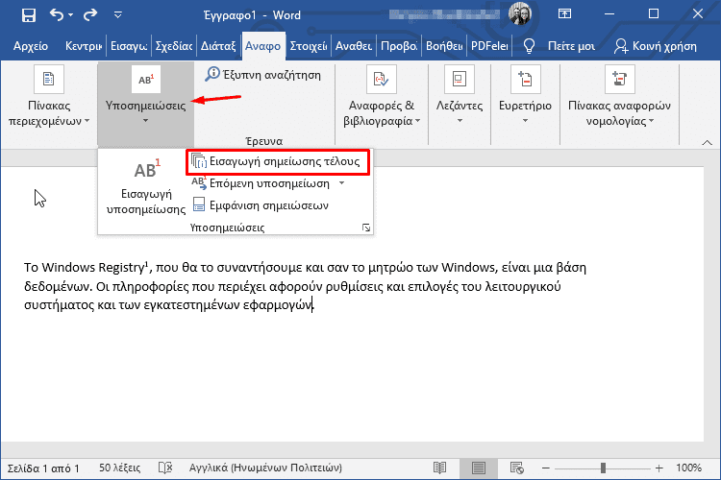Switch to the Εισαγωγή tab
This screenshot has height=480, width=721.
pos(129,46)
